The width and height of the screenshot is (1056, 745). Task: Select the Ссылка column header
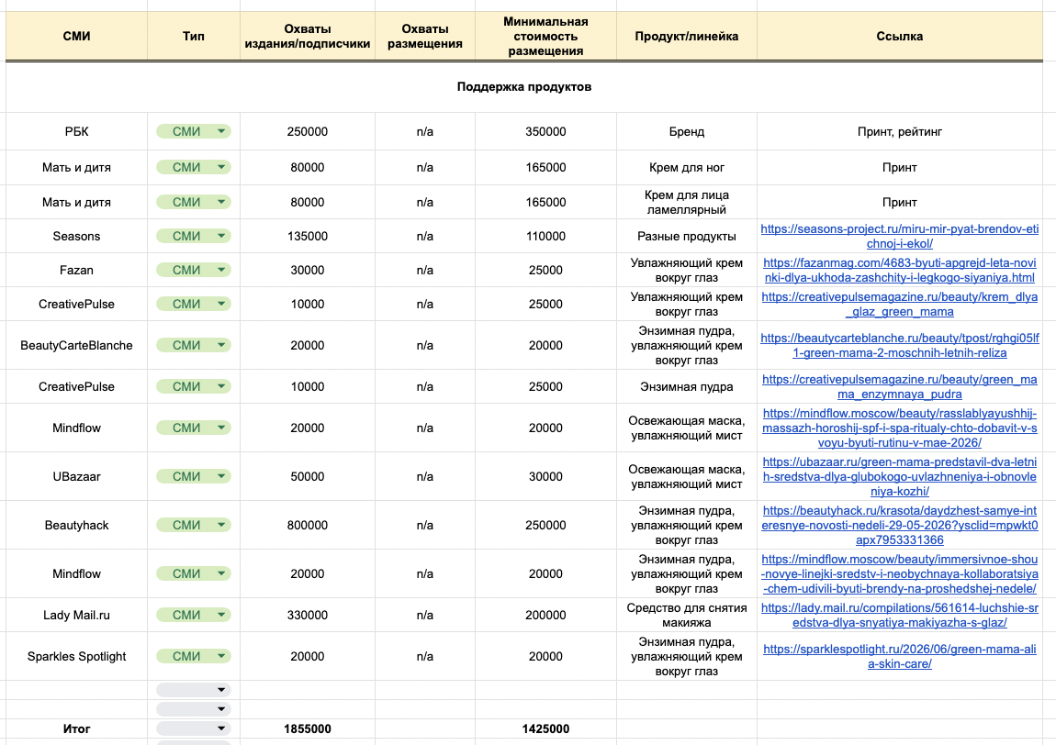[899, 36]
